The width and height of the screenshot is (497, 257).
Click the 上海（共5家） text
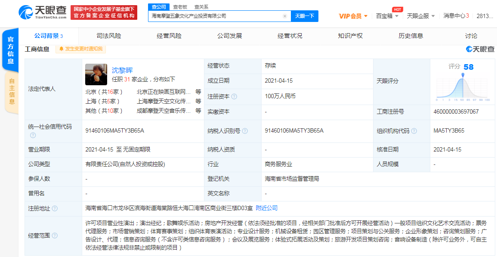[x=103, y=102]
